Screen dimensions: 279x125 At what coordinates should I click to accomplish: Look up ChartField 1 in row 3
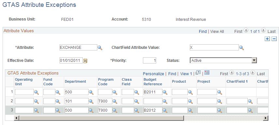250,110
